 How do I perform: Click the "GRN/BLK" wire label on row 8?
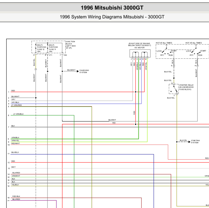(x=15, y=138)
